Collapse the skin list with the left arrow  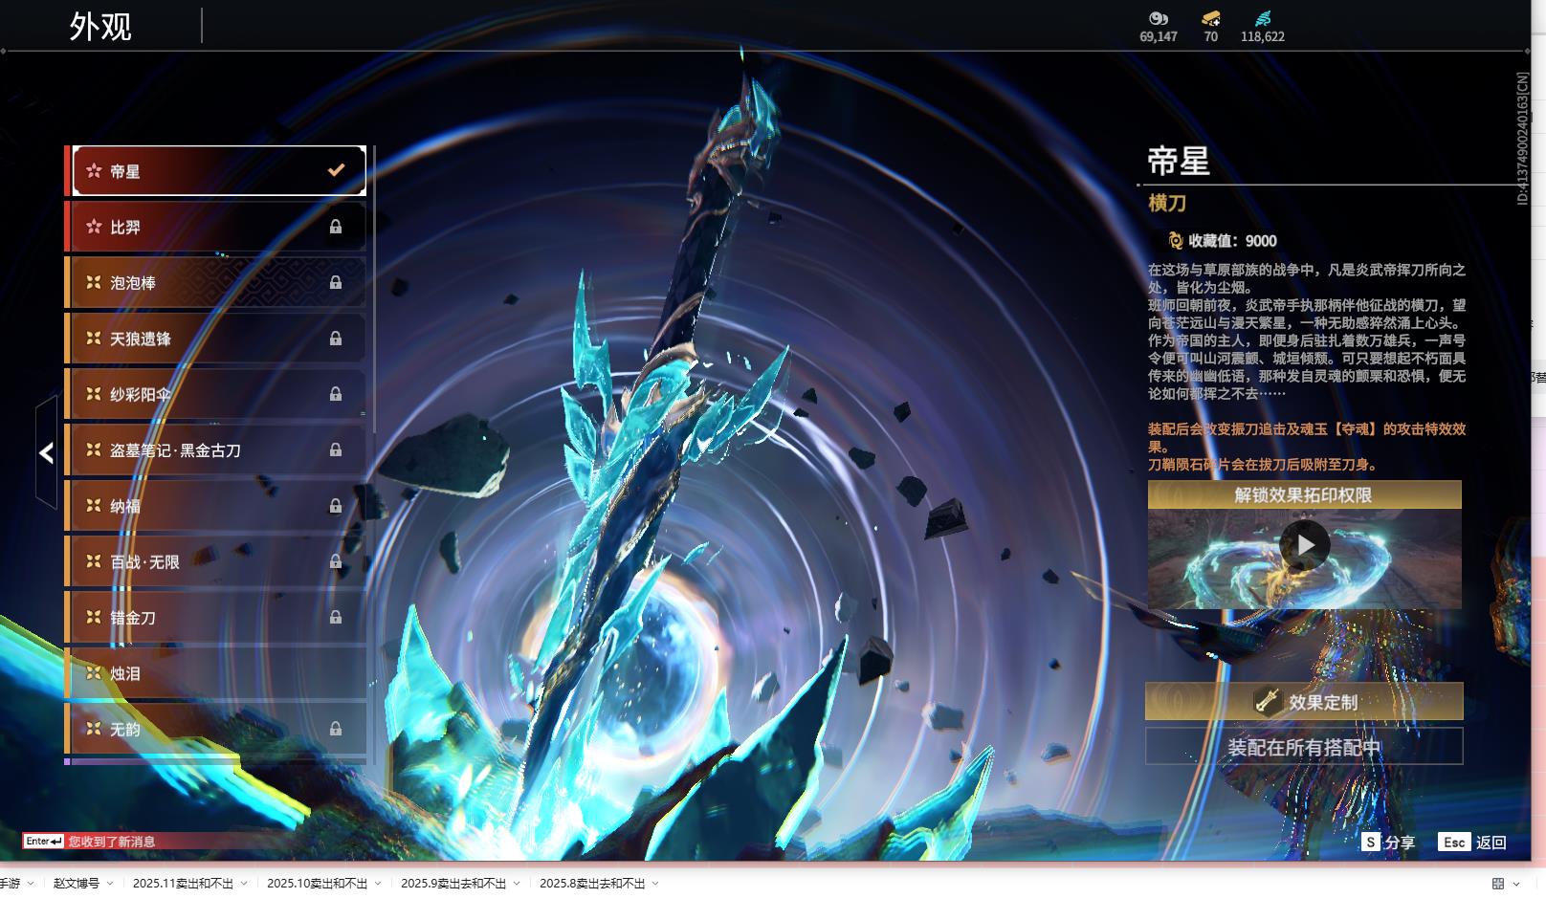(46, 452)
